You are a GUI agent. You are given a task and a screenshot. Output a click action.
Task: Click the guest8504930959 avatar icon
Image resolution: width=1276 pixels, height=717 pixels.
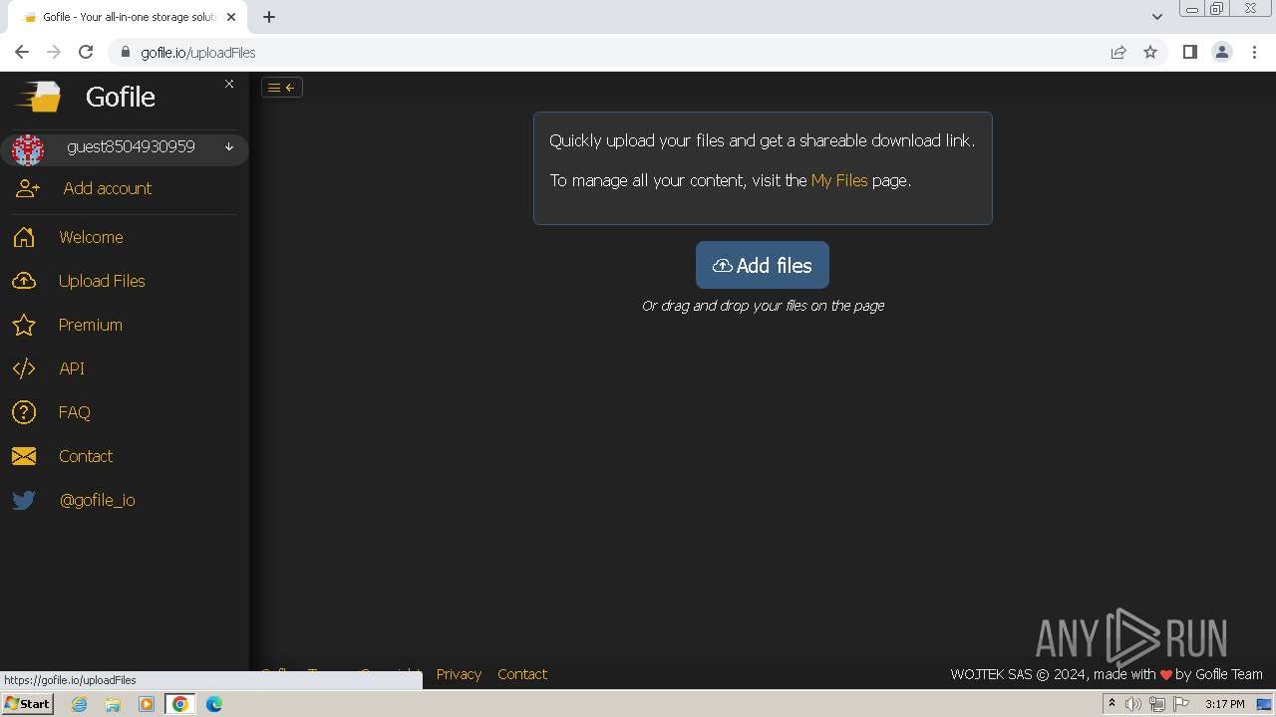click(x=28, y=149)
